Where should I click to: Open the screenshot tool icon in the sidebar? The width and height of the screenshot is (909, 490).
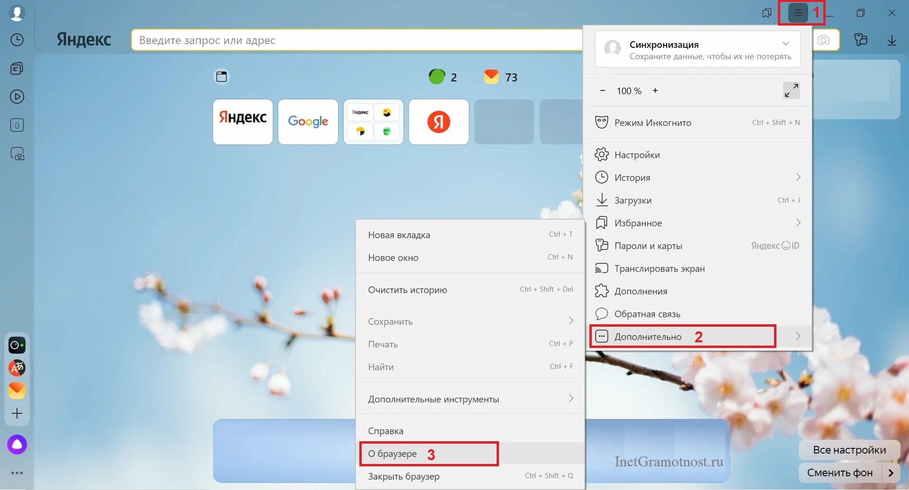point(17,154)
